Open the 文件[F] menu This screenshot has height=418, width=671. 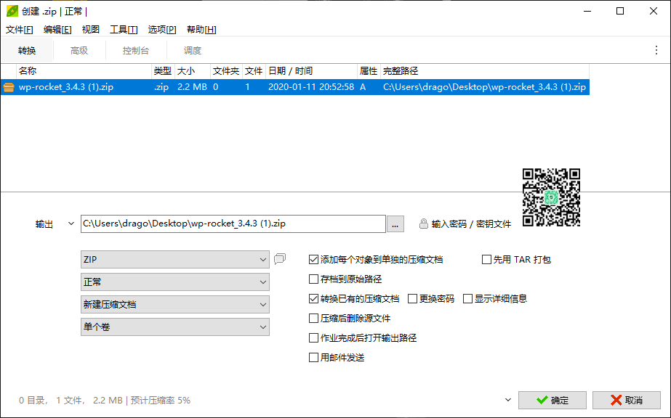19,30
